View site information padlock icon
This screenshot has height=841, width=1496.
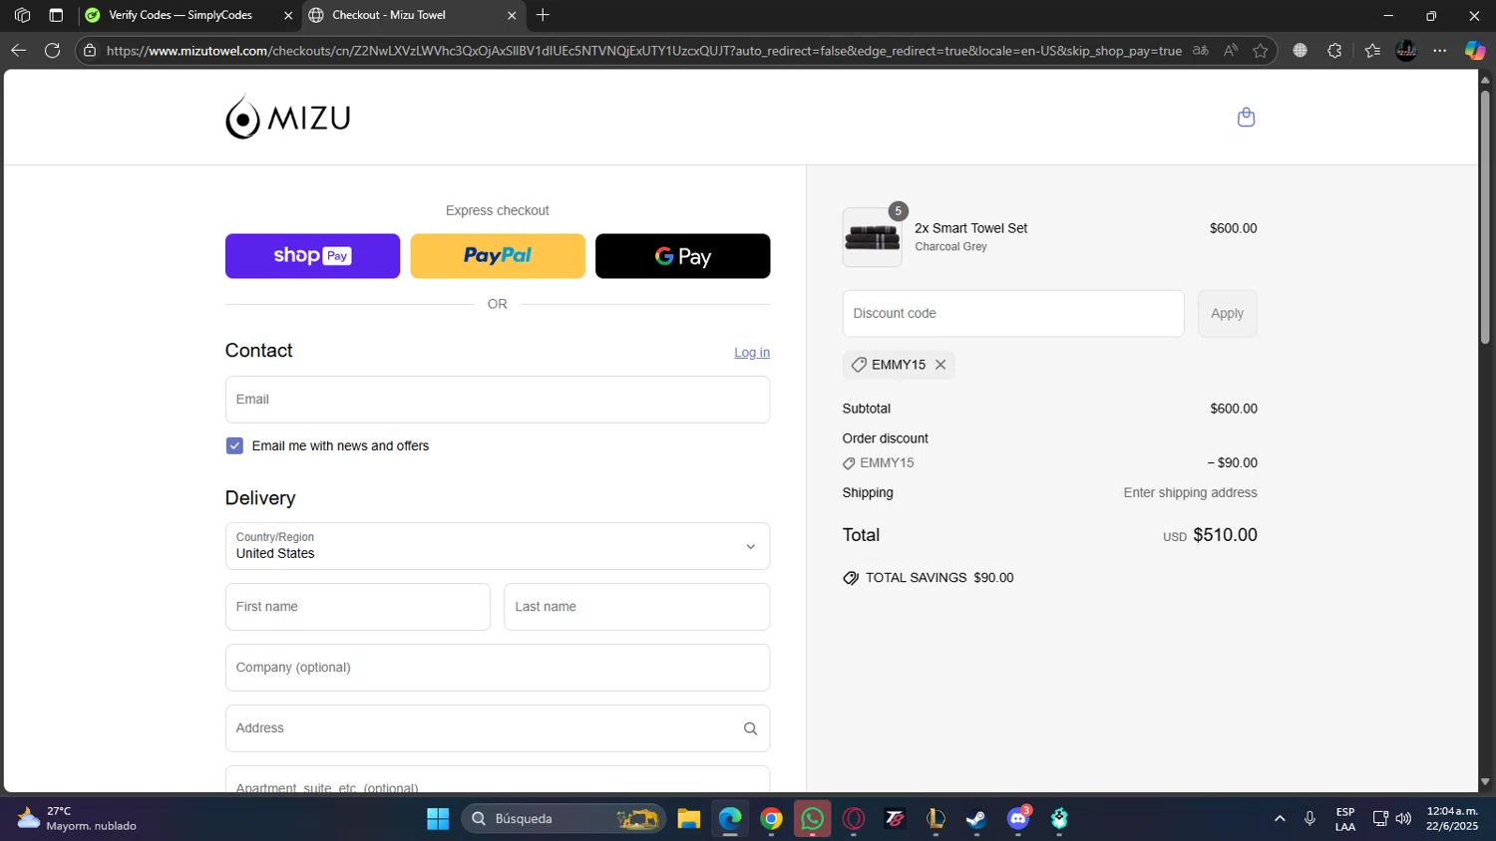tap(90, 50)
